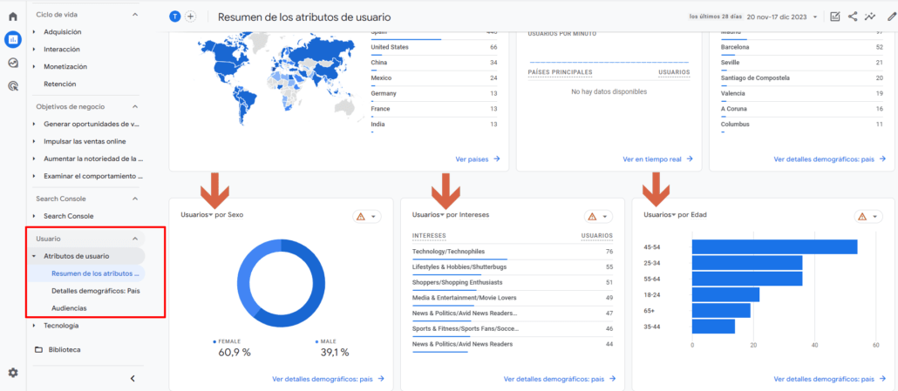
Task: Click the 45-54 age bar
Action: [x=774, y=246]
